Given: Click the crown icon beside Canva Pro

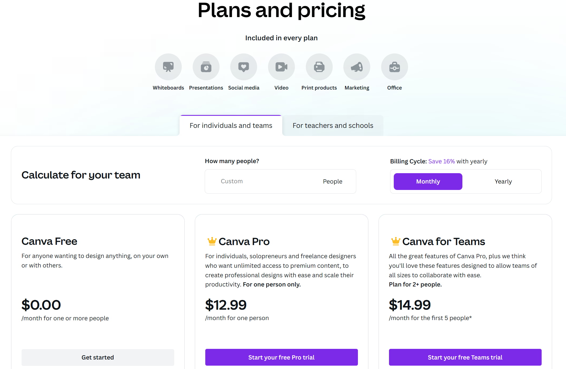Looking at the screenshot, I should [x=212, y=241].
